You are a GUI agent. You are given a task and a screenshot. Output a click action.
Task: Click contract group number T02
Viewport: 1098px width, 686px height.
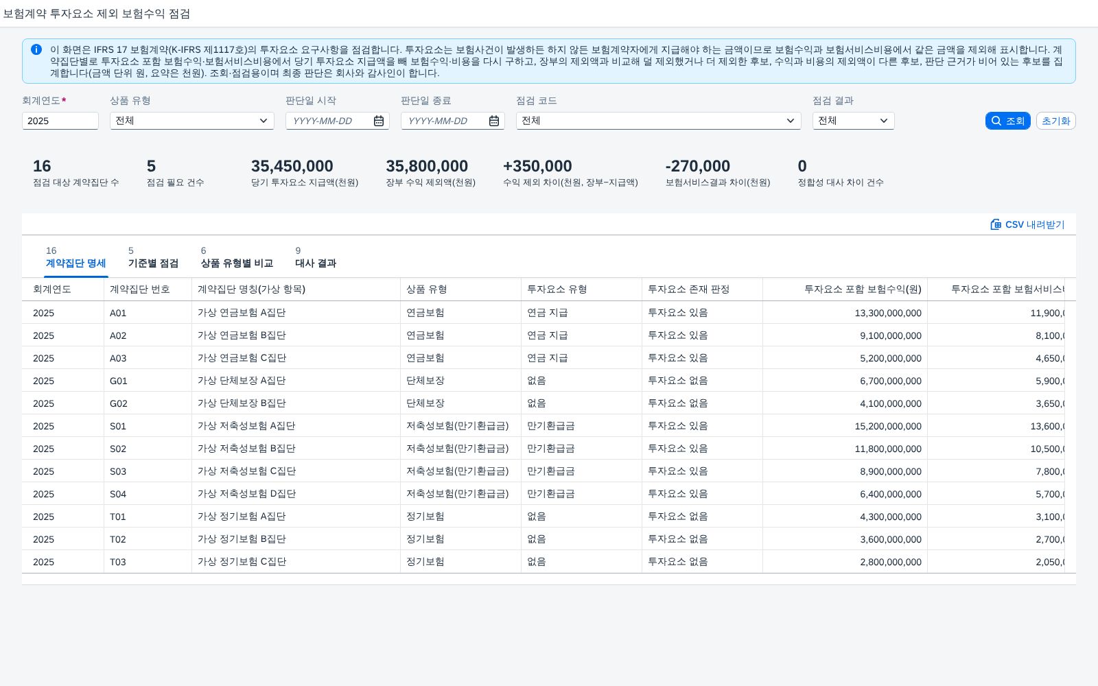point(118,539)
